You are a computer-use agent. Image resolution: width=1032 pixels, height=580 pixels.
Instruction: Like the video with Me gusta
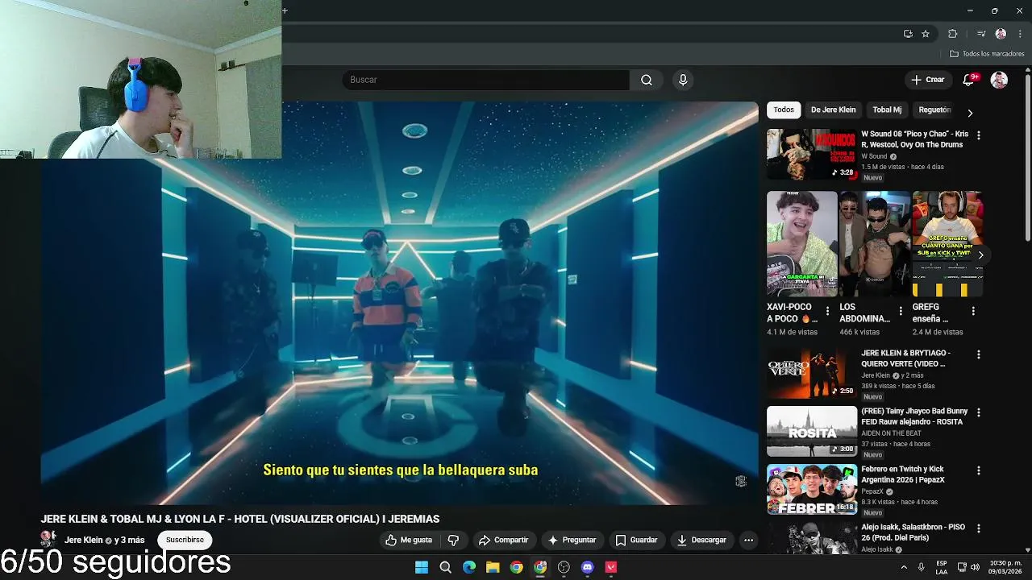409,540
